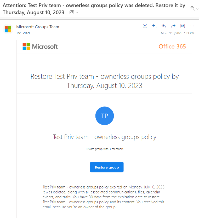Viewport: 199px width, 218px height.
Task: Click the blue TP group avatar
Action: 105,116
